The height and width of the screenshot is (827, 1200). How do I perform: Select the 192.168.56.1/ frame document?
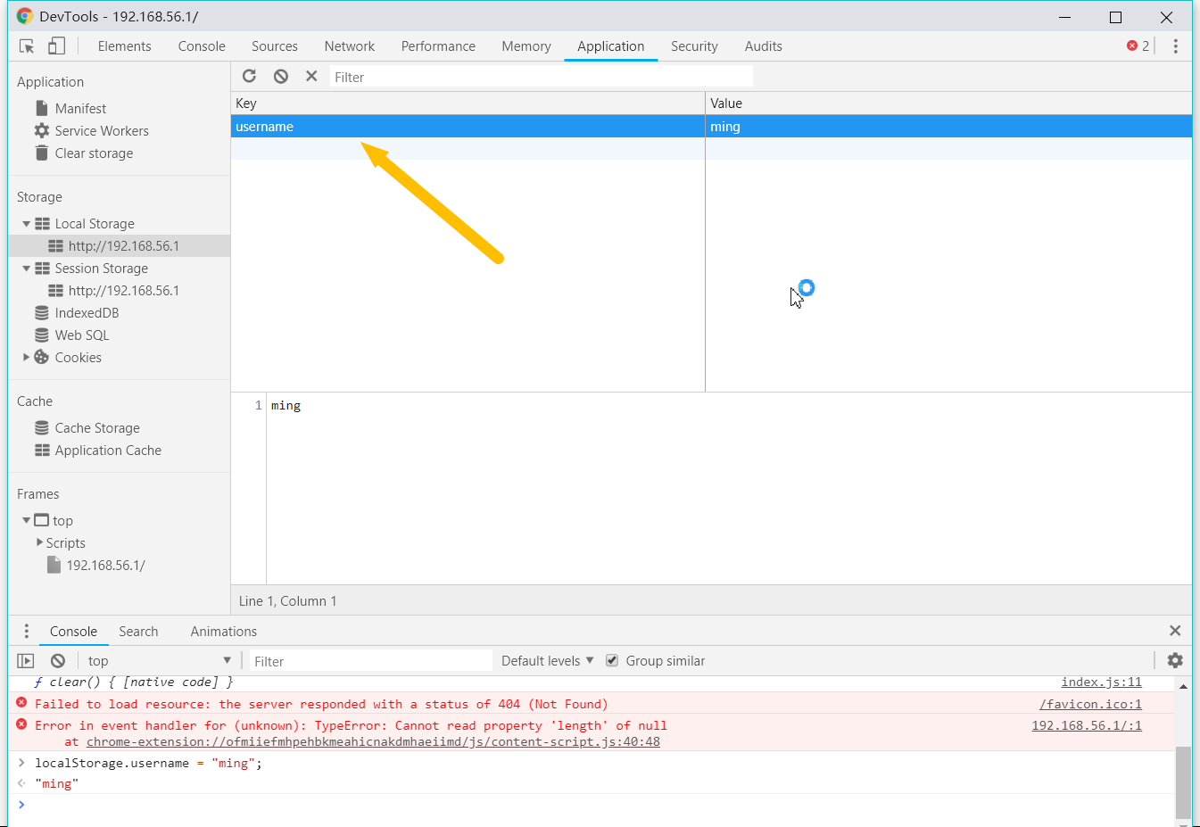tap(96, 565)
